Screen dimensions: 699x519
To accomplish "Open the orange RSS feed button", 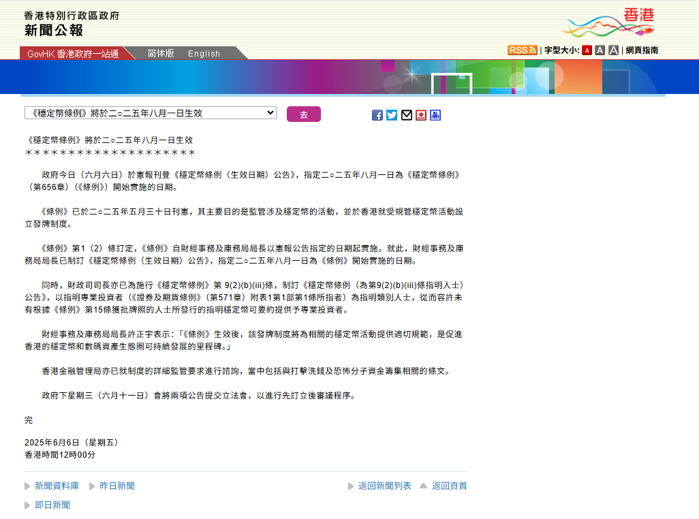I will point(522,50).
